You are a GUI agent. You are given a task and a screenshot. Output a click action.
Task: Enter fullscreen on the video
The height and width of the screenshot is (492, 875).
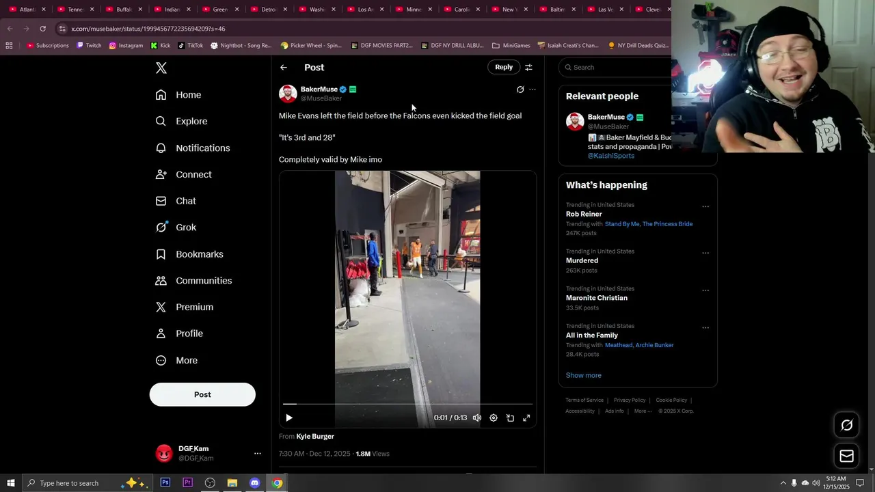coord(526,418)
